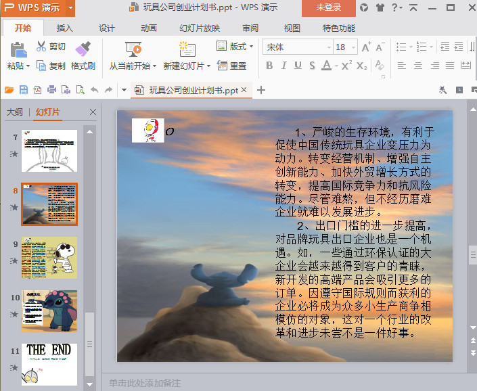477x391 pixels.
Task: Toggle text Shadow (S) formatting
Action: point(312,66)
